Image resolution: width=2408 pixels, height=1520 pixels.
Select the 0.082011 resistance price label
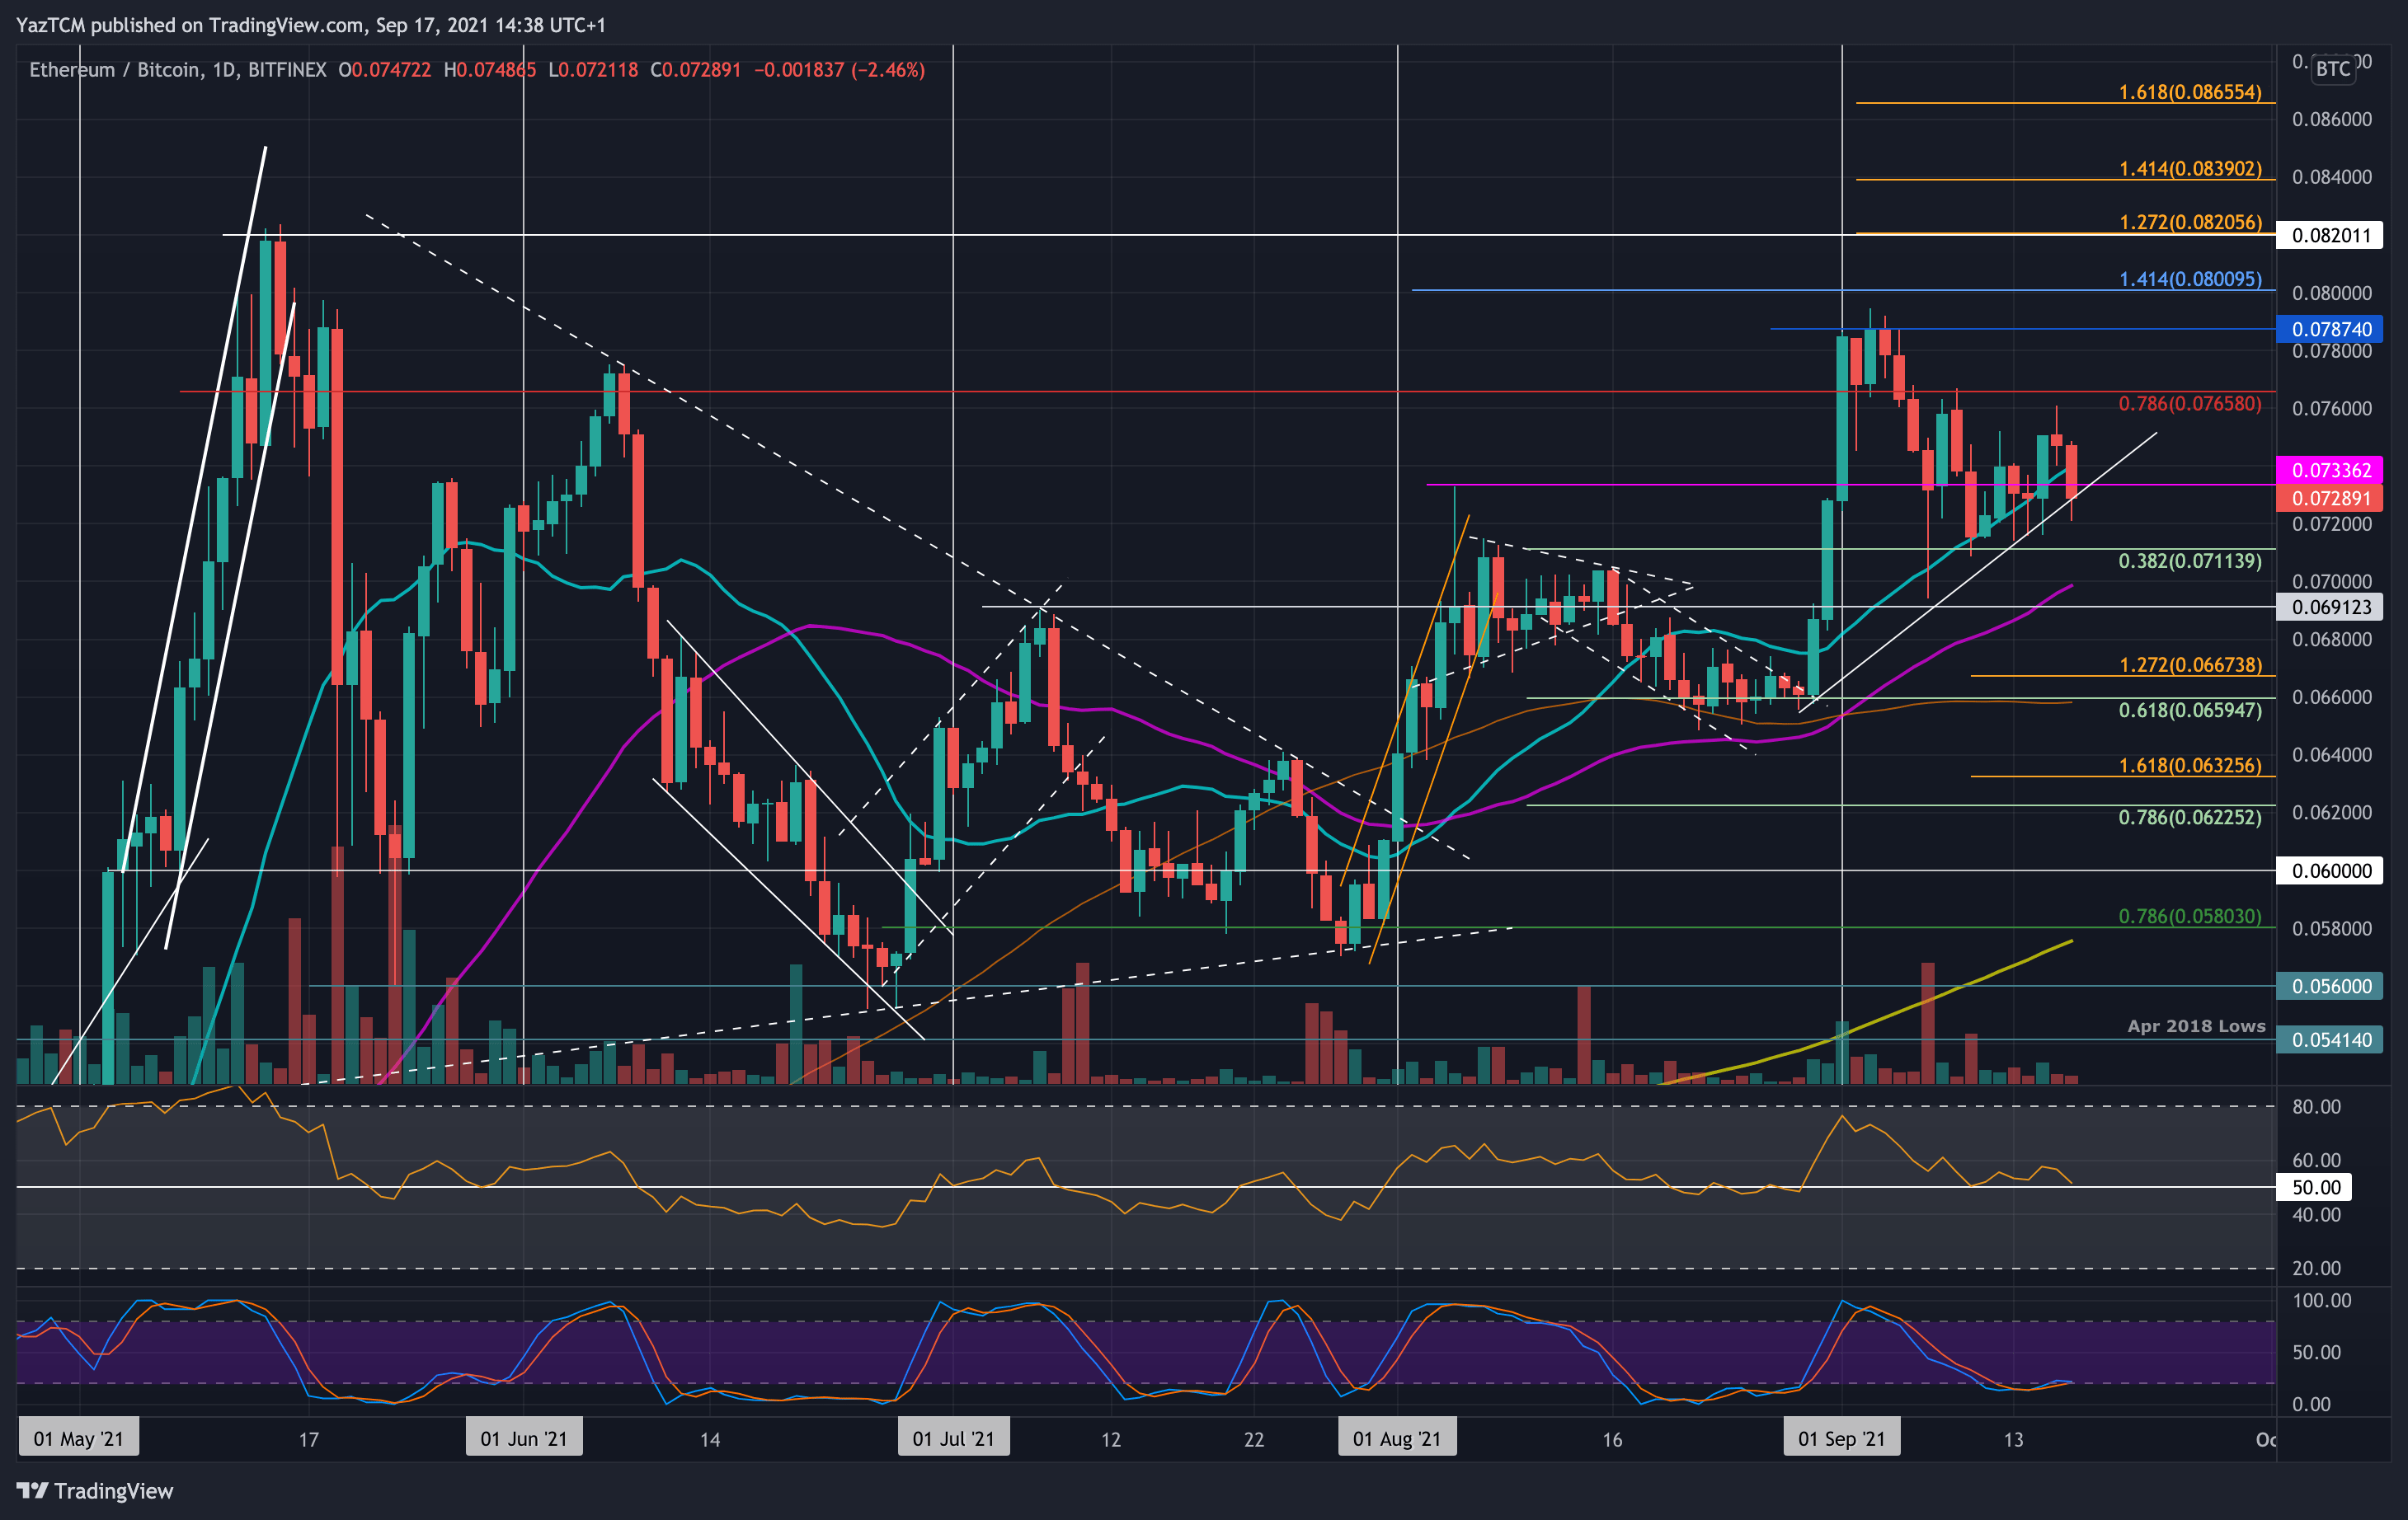[2332, 235]
